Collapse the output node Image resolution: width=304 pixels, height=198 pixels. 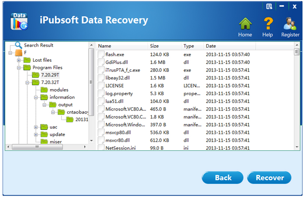pyautogui.click(x=45, y=105)
